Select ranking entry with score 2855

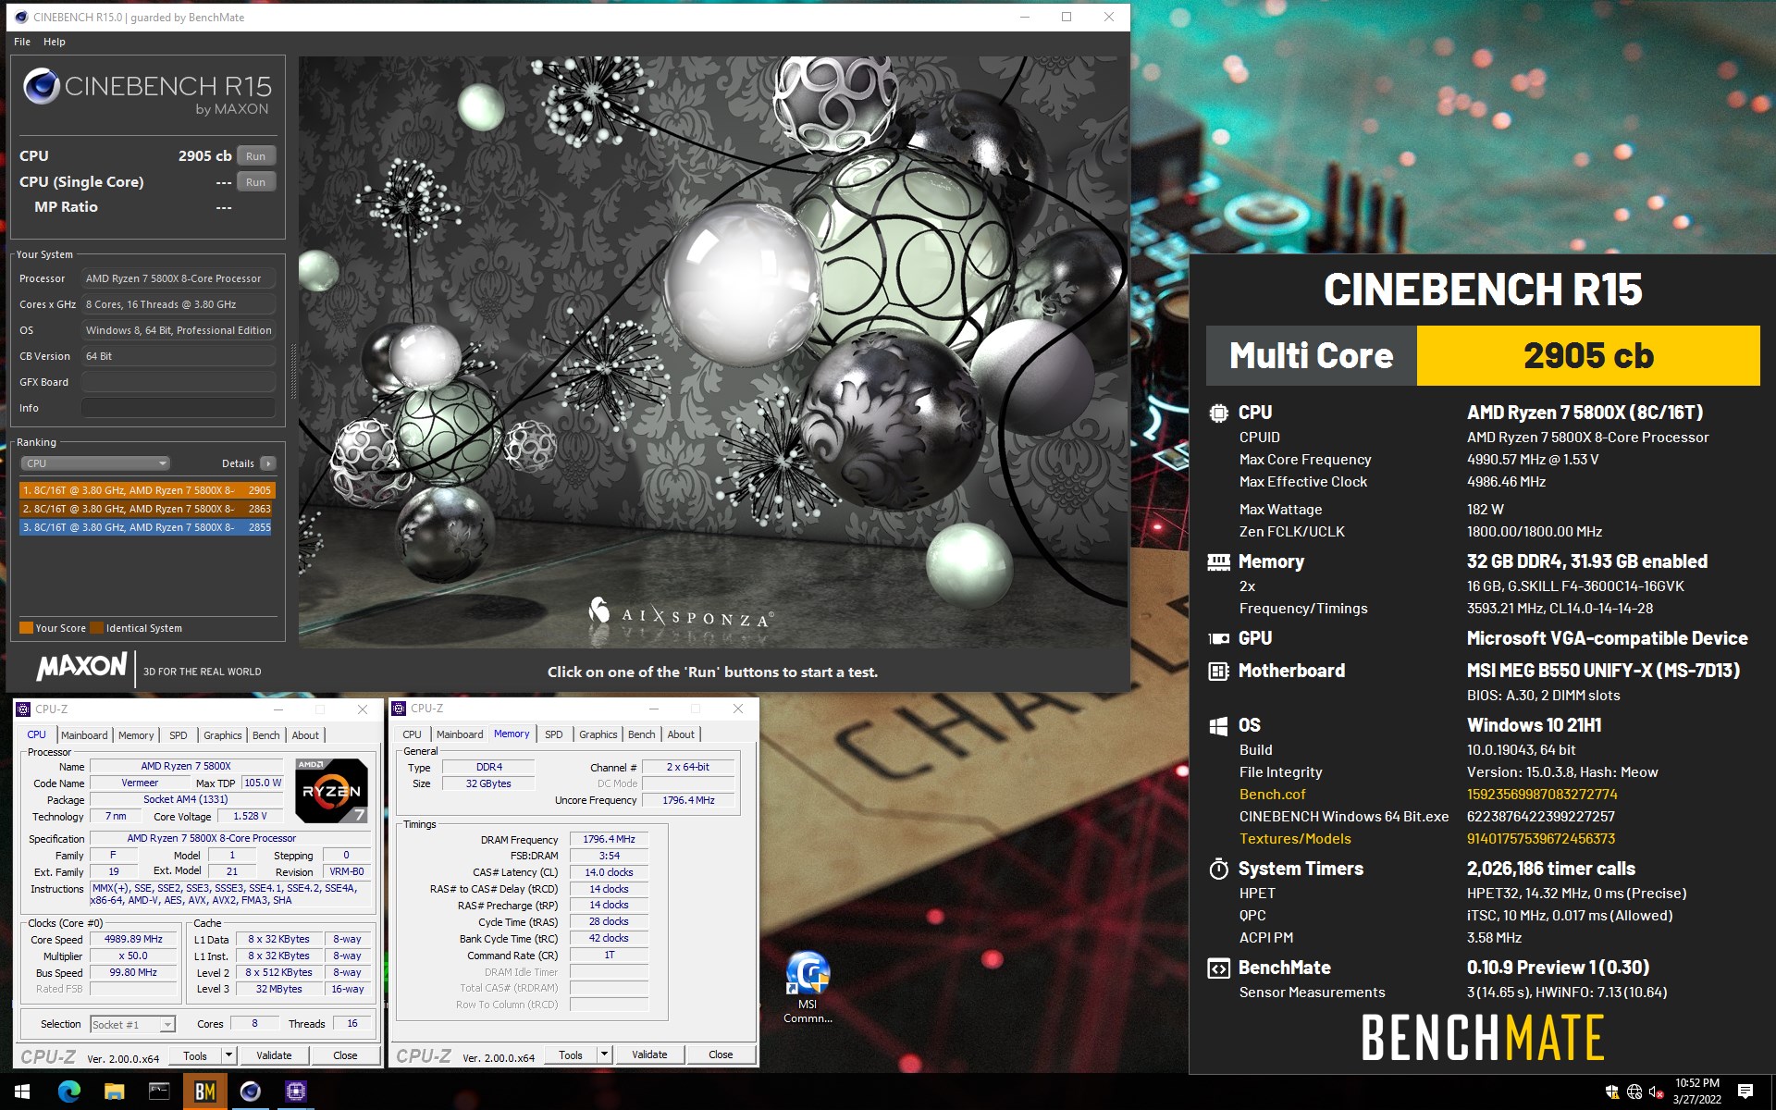coord(147,527)
